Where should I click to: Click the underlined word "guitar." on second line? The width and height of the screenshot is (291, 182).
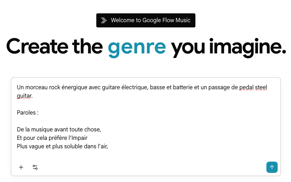(25, 96)
